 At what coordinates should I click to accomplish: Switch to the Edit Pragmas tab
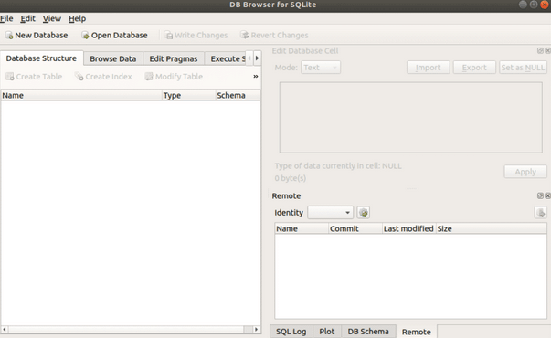pos(174,58)
